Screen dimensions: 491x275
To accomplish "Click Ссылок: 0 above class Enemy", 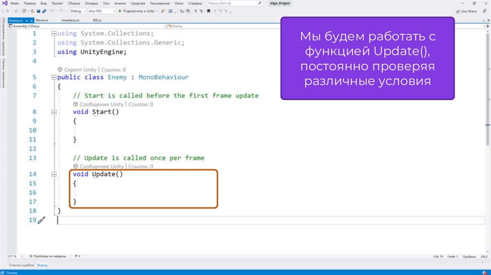I will [113, 69].
